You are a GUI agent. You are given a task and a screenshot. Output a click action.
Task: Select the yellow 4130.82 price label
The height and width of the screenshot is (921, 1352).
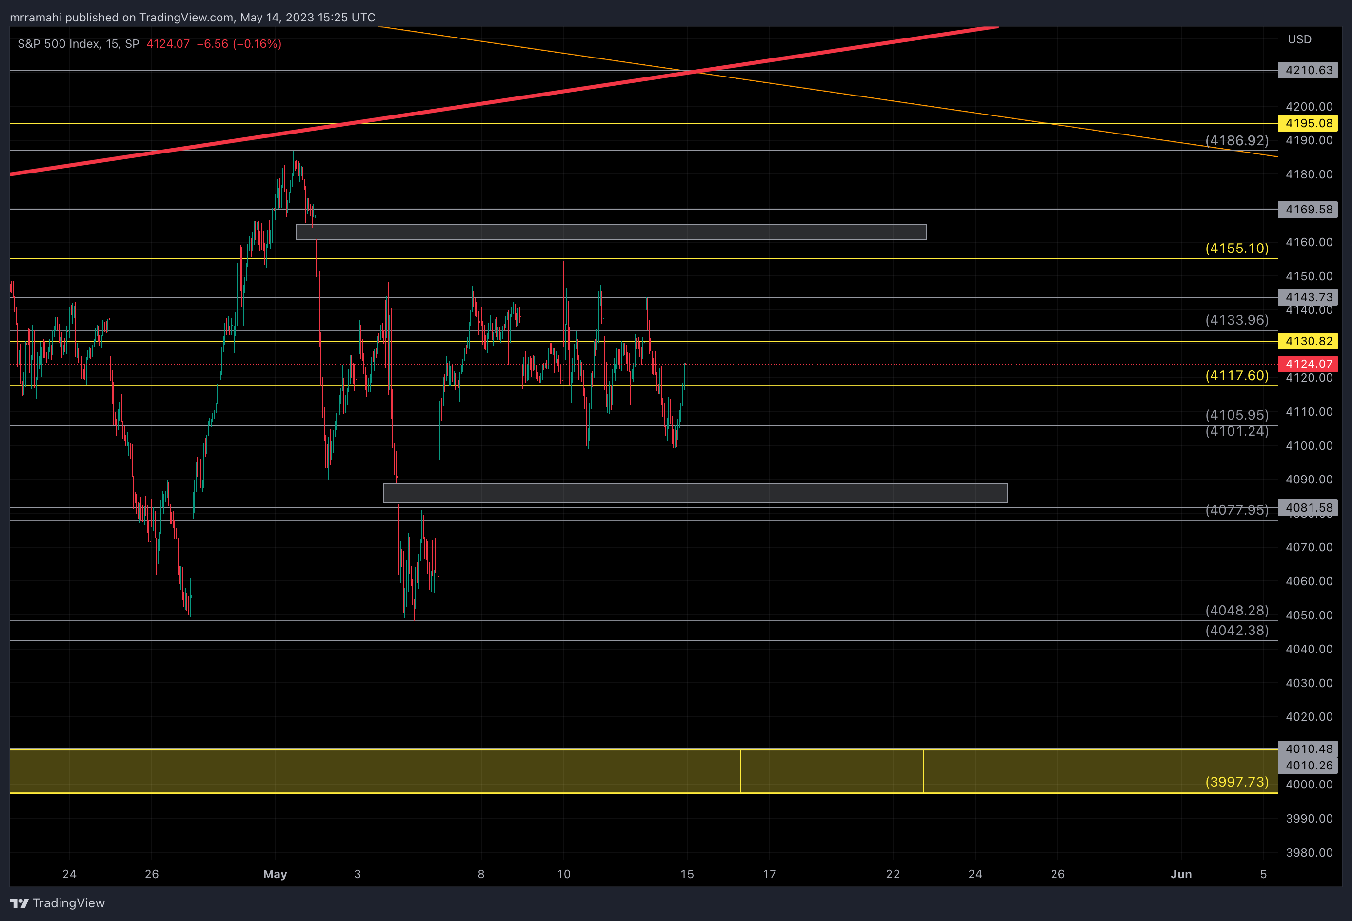point(1308,341)
